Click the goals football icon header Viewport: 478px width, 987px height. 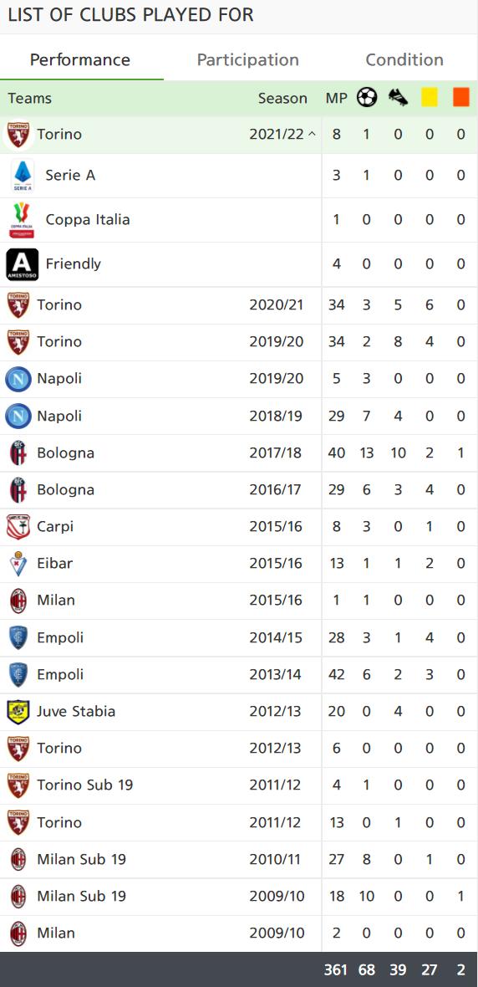click(367, 98)
